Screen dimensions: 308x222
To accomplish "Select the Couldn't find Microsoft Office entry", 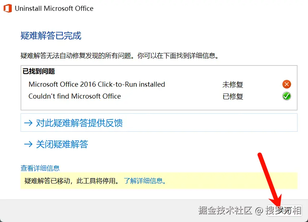I will [75, 96].
